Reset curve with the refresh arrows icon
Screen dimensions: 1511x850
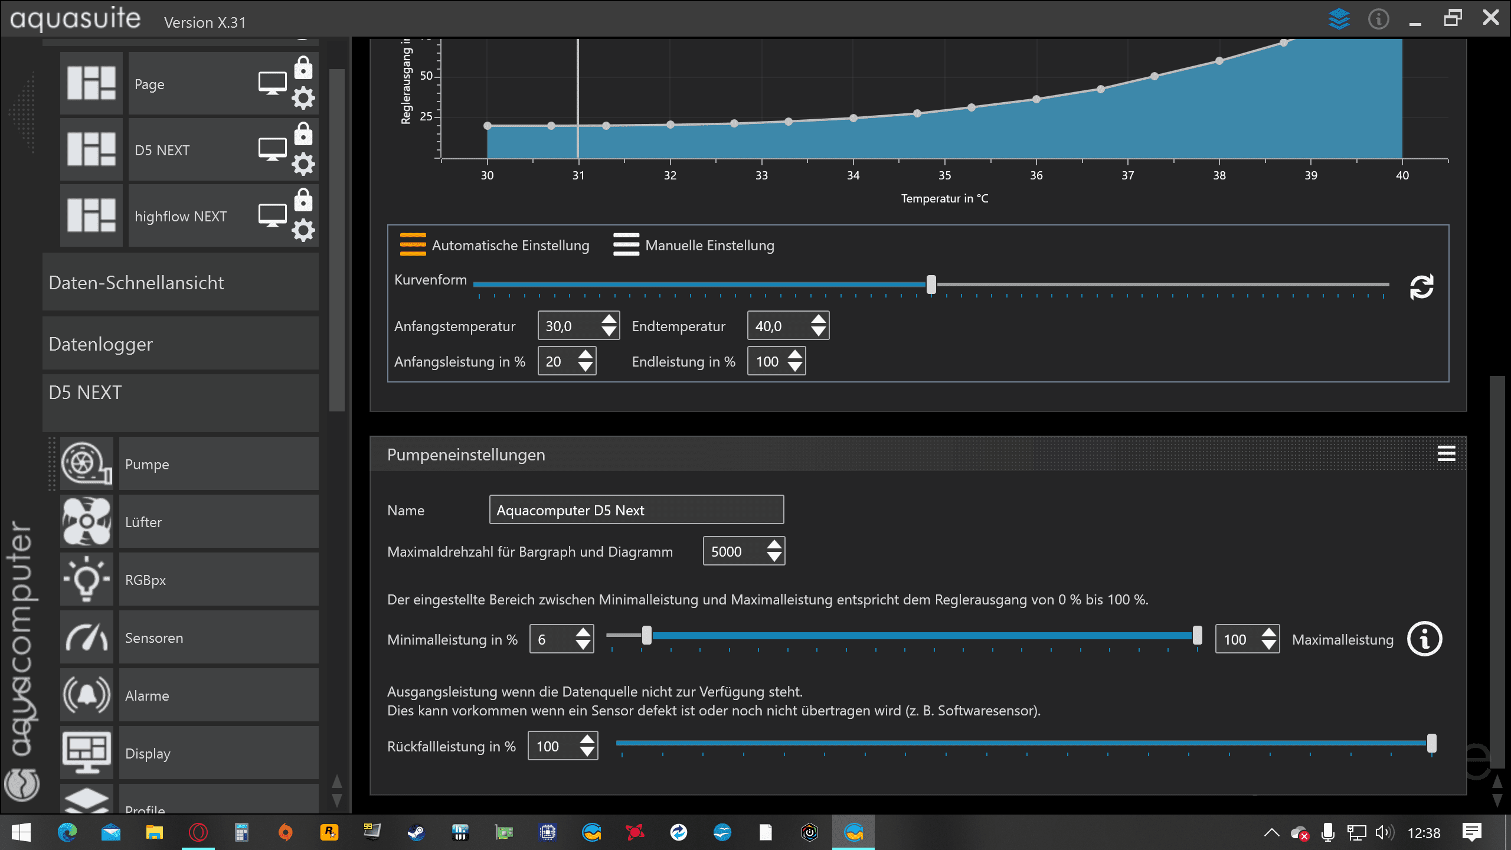click(1421, 287)
